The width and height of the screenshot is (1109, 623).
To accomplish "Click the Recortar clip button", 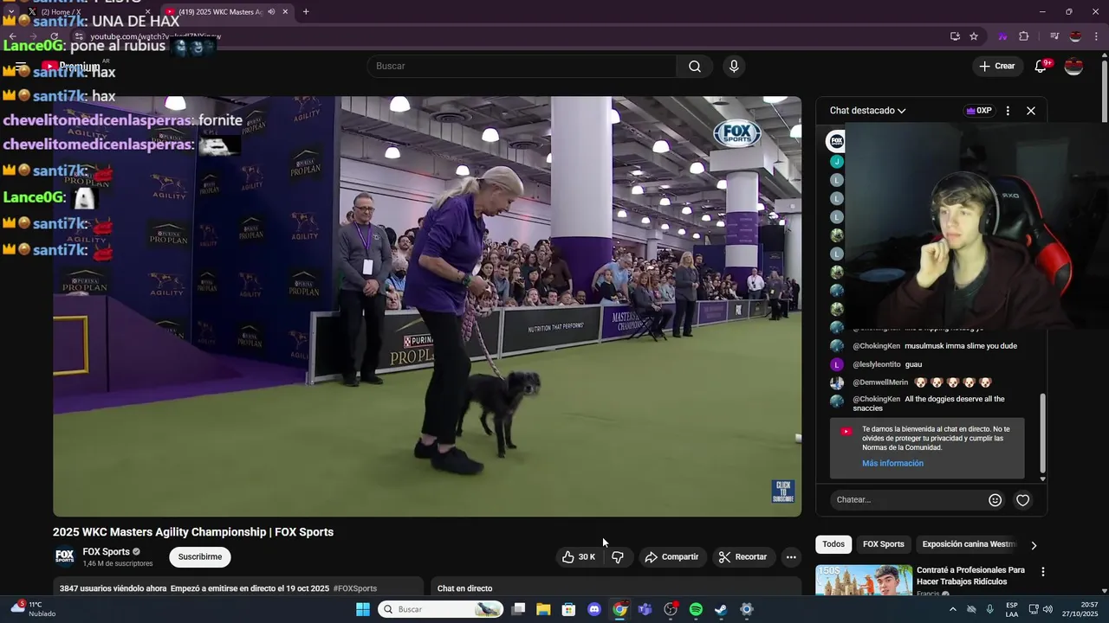I will 743,557.
